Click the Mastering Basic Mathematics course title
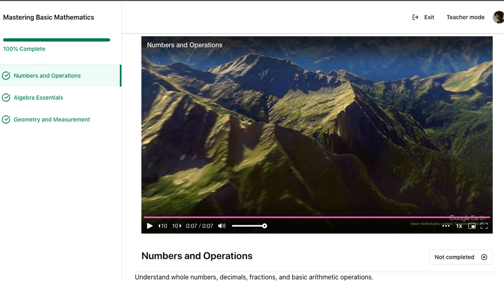Image resolution: width=504 pixels, height=283 pixels. pos(48,17)
